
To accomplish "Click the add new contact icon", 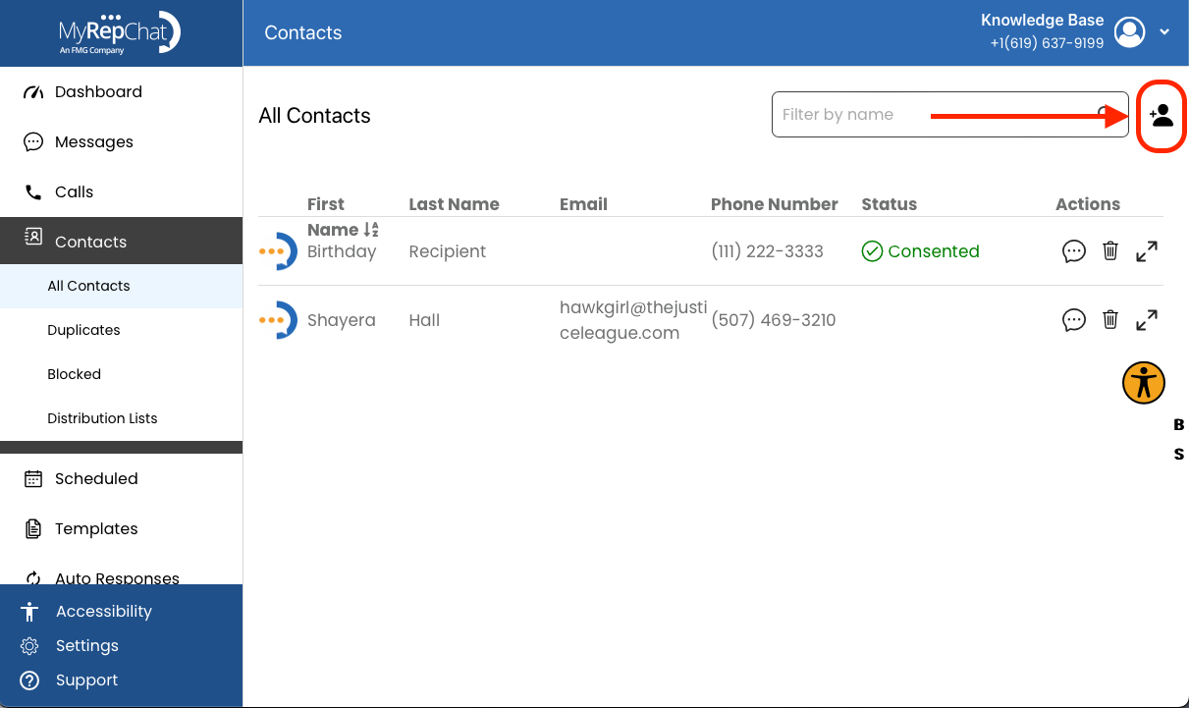I will coord(1162,116).
